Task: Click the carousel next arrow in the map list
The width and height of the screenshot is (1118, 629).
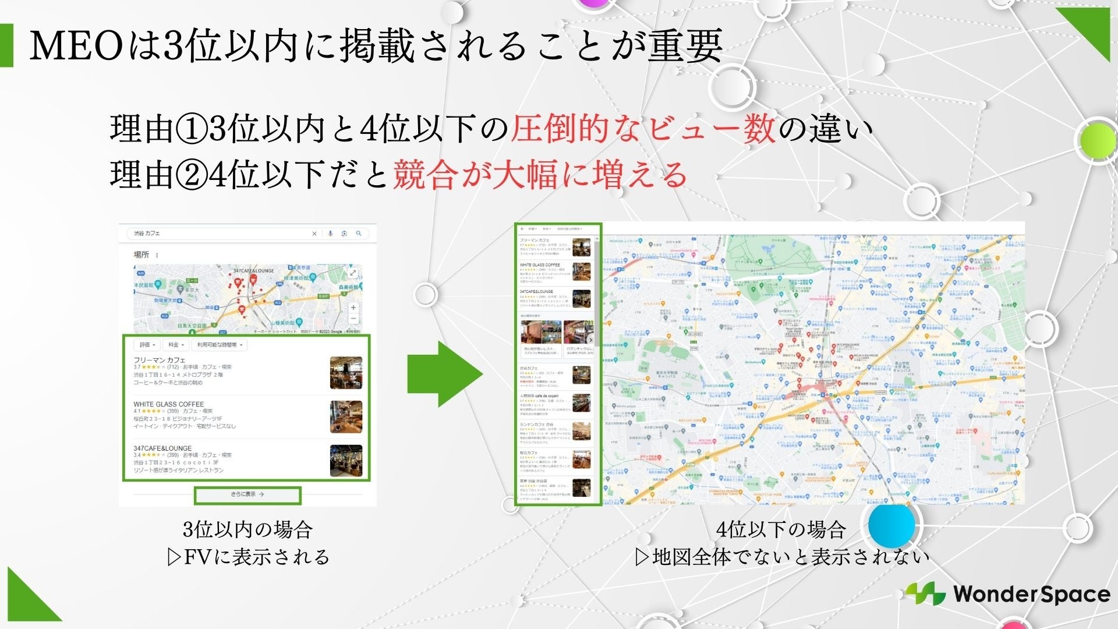Action: pyautogui.click(x=590, y=340)
